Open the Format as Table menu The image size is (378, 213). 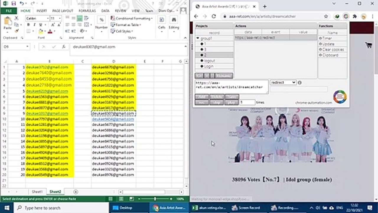(x=126, y=25)
